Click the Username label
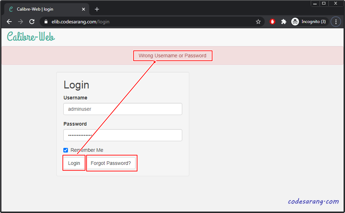Image resolution: width=345 pixels, height=213 pixels. click(75, 98)
